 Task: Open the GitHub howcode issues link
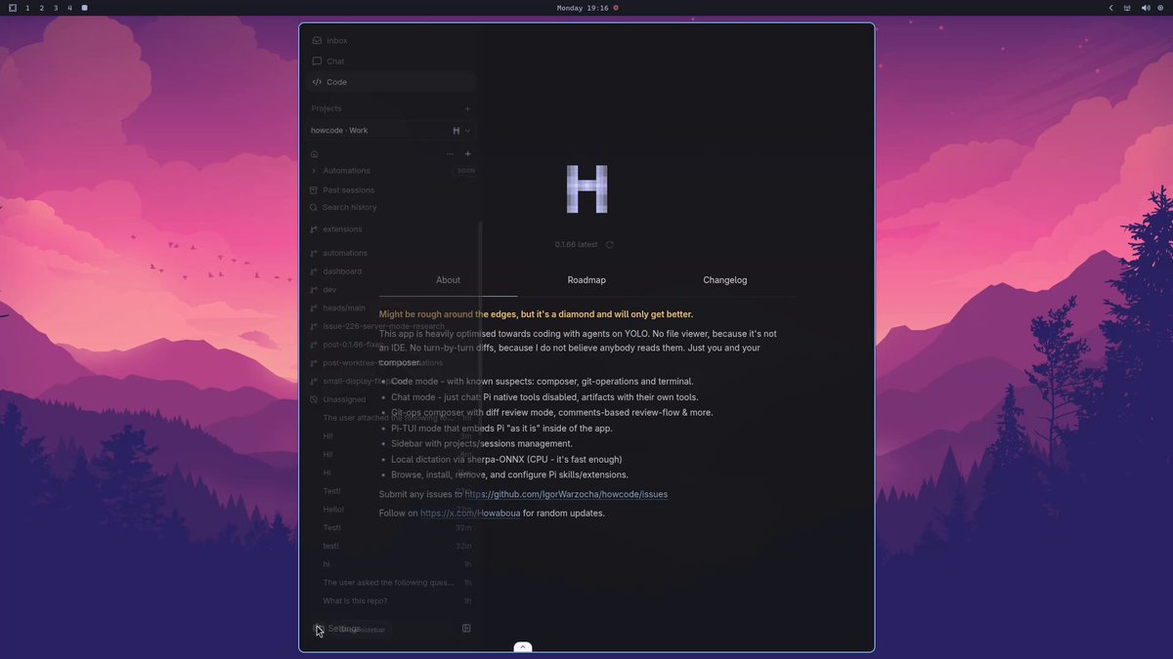click(x=566, y=494)
